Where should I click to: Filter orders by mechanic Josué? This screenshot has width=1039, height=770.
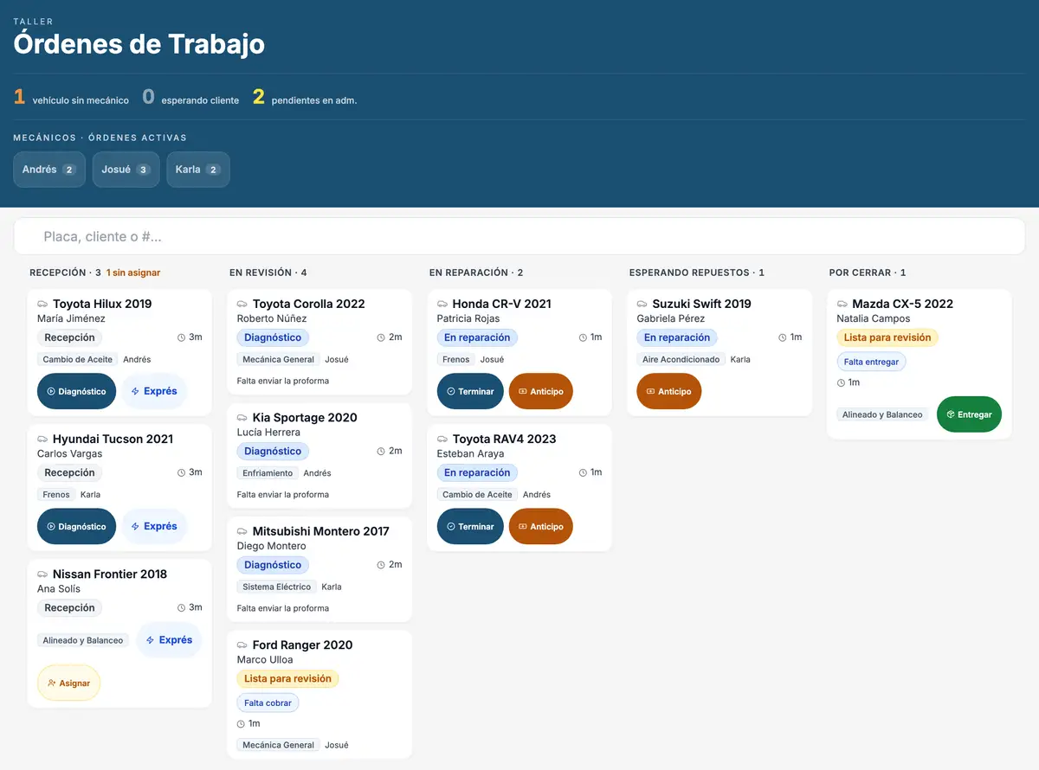[126, 170]
